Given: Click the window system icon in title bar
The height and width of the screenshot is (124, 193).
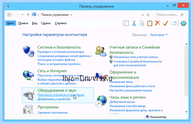Looking at the screenshot, I should click(x=7, y=6).
